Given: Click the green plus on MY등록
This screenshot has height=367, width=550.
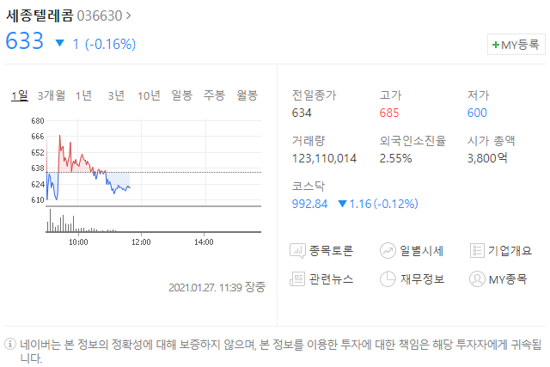Looking at the screenshot, I should [x=496, y=45].
